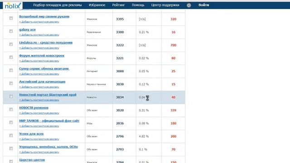The image size is (290, 163).
Task: Go to 'Рейтинг' in the navbar
Action: click(119, 5)
